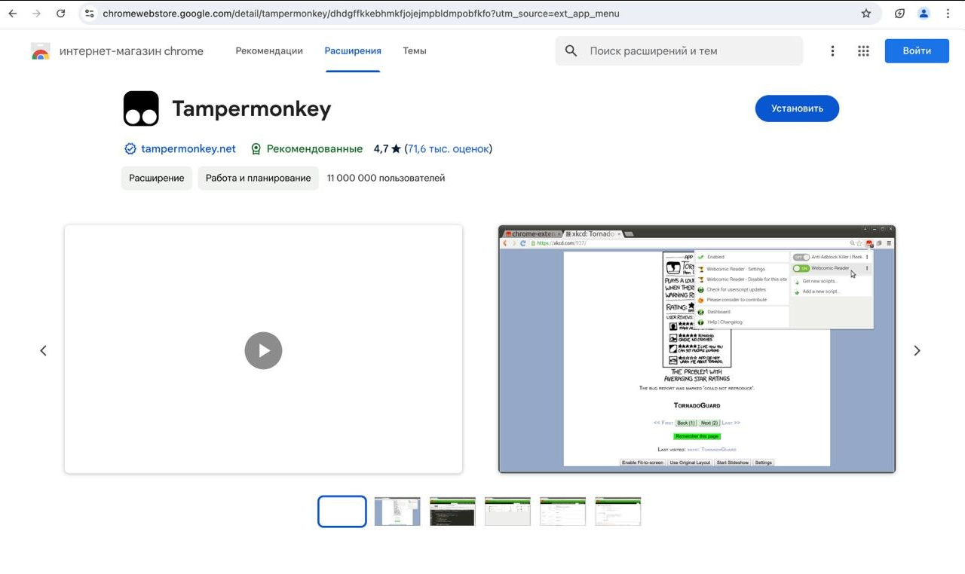The image size is (965, 574).
Task: Click the Tampermonkey extension logo
Action: coord(141,108)
